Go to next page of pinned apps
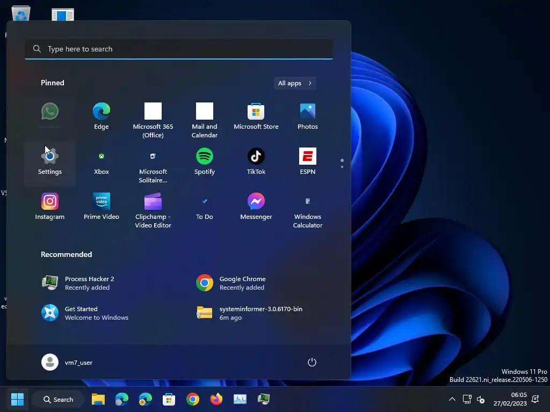This screenshot has width=550, height=412. click(x=342, y=166)
